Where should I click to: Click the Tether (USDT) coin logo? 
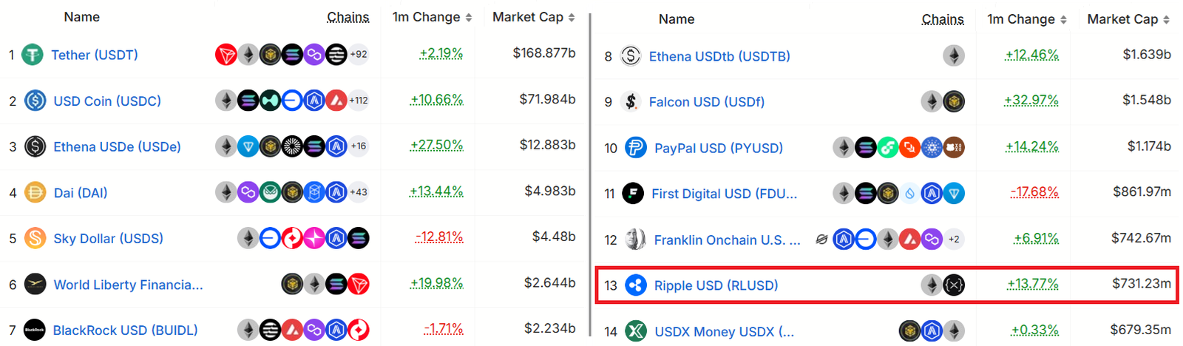click(x=33, y=55)
